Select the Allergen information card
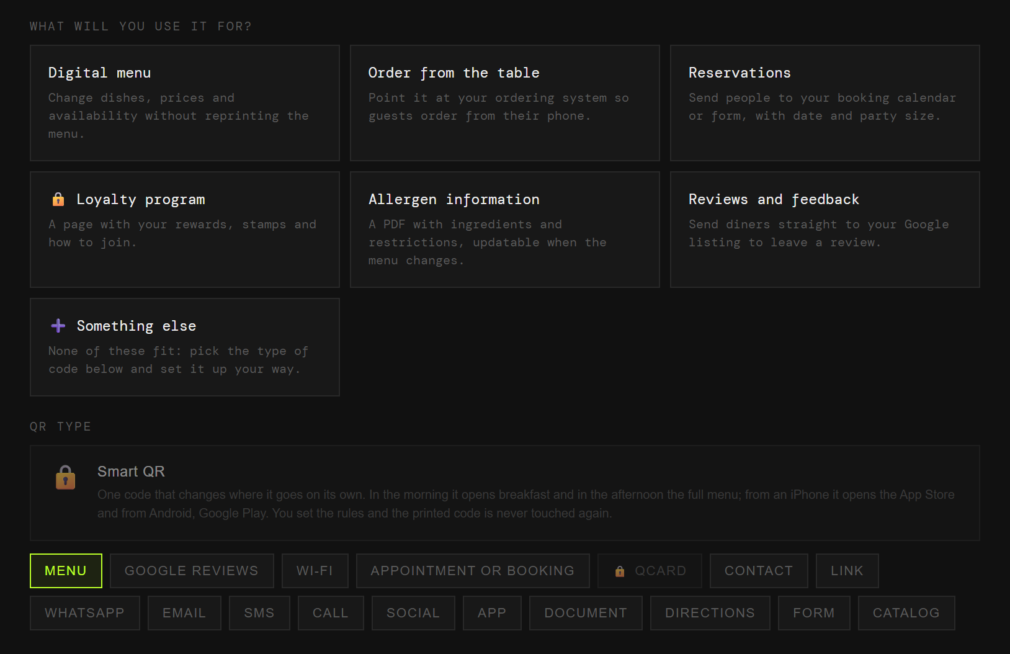 pyautogui.click(x=505, y=230)
